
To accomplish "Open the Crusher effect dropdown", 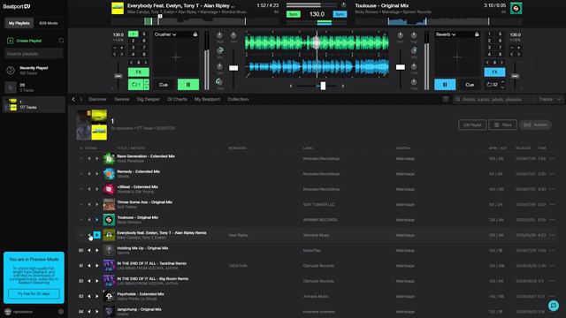I will point(165,34).
